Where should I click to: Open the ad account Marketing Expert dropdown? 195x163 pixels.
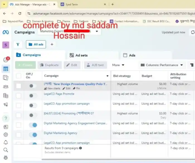click(69, 31)
